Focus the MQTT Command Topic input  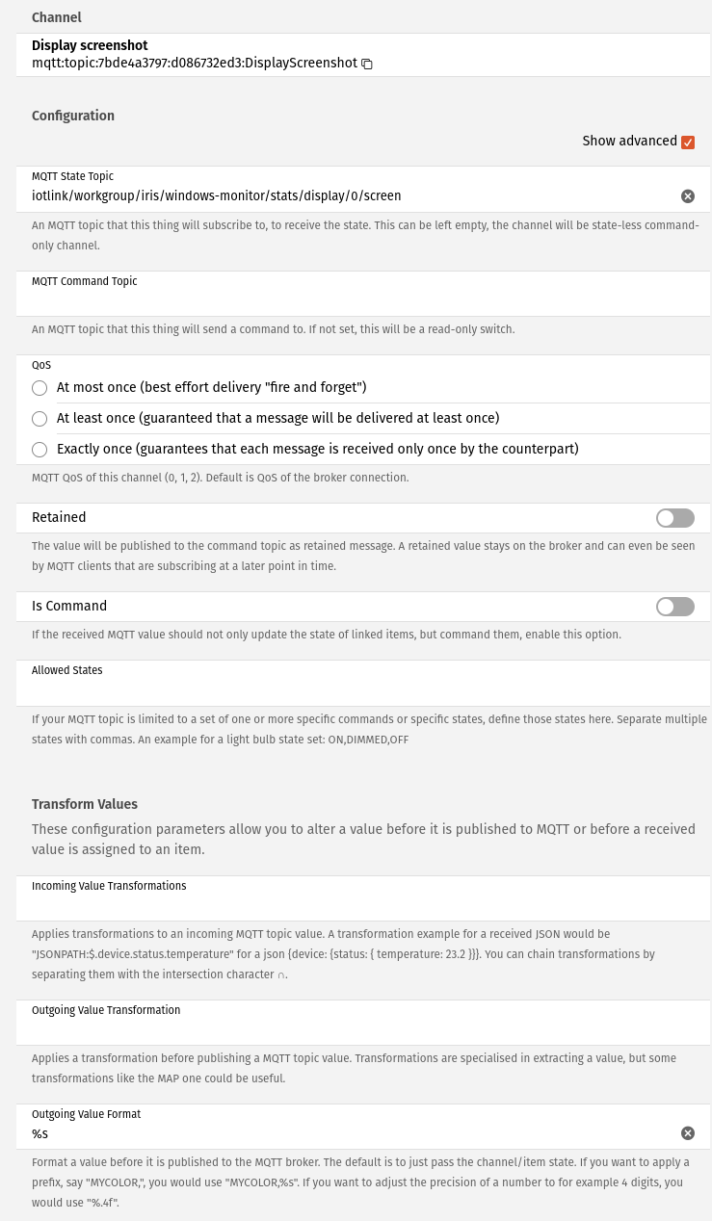click(356, 301)
